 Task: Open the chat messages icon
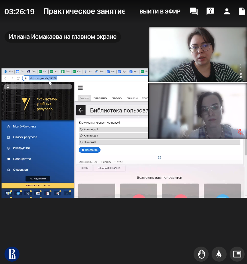click(x=194, y=11)
